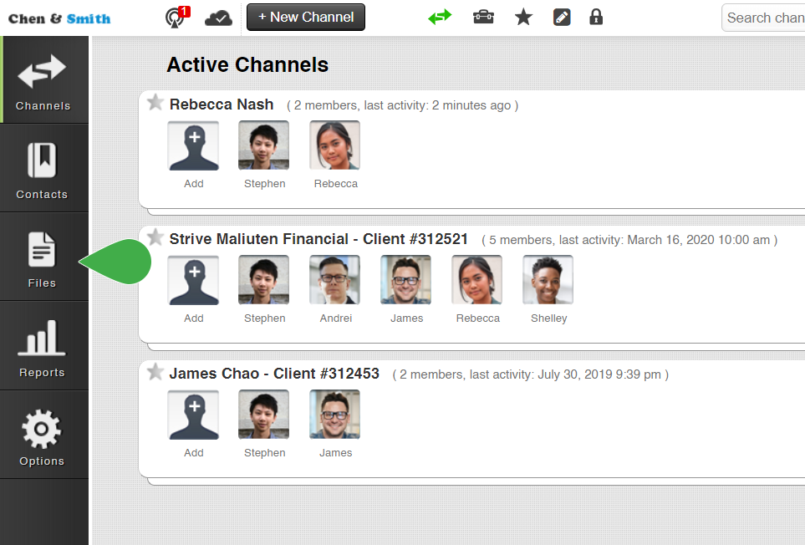Select Rebecca's avatar in Rebecca Nash channel

coord(334,145)
